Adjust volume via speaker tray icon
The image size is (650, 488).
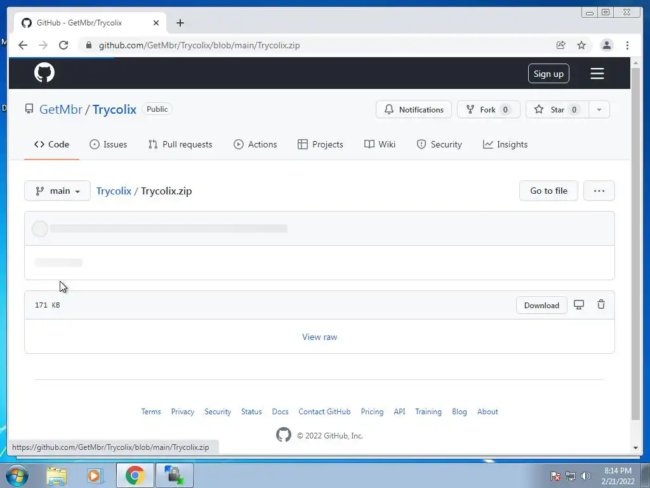[585, 476]
